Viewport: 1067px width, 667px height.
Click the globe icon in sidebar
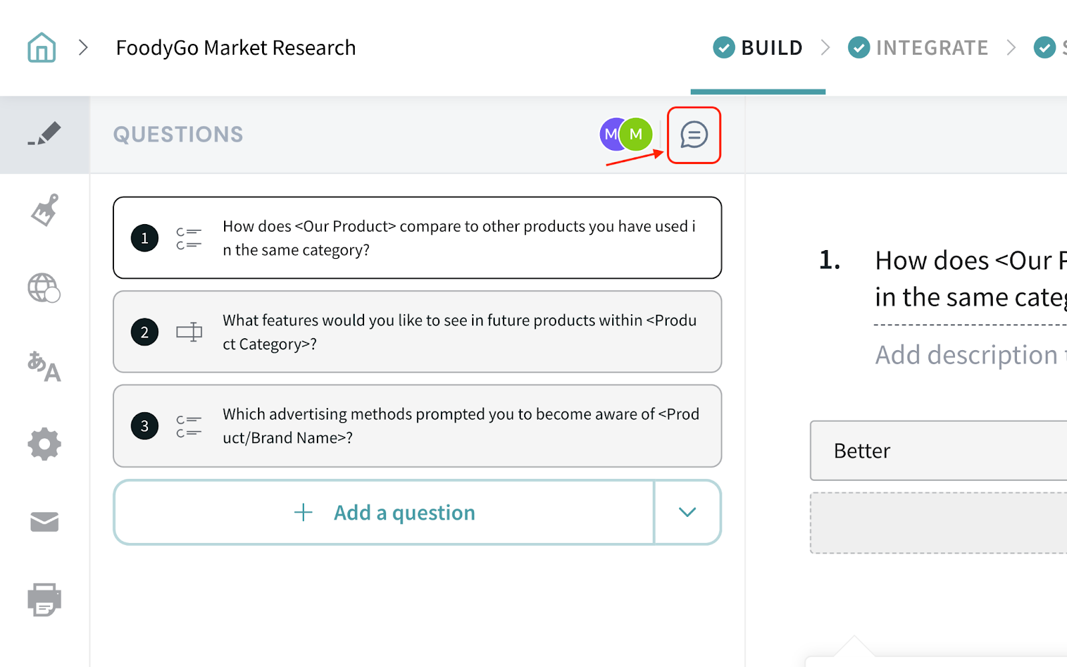point(44,288)
